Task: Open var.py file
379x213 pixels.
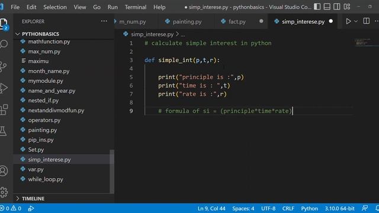Action: (36, 169)
